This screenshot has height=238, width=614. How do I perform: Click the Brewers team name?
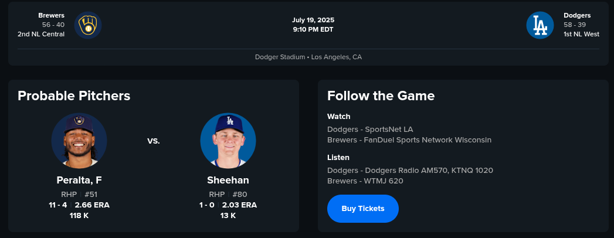click(52, 15)
